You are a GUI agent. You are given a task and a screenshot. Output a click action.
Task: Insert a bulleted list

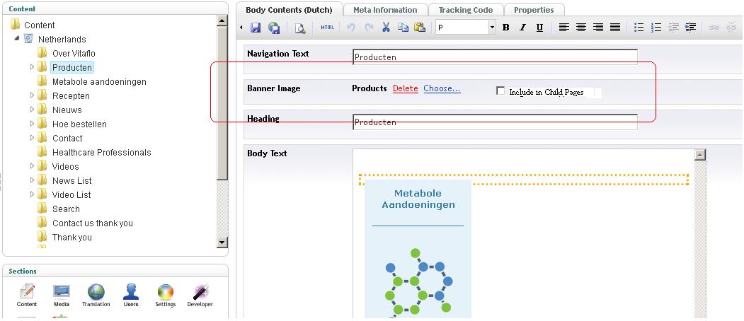click(639, 28)
